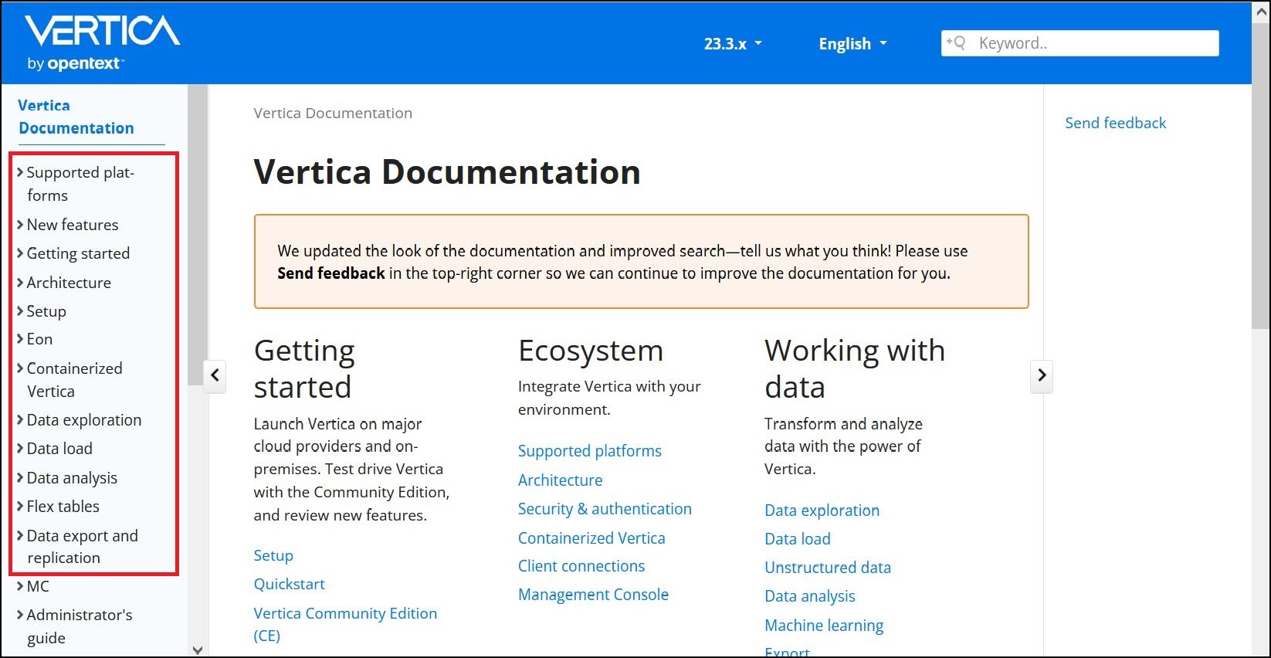1271x658 pixels.
Task: Open Data analysis link under Working with data
Action: tap(810, 596)
